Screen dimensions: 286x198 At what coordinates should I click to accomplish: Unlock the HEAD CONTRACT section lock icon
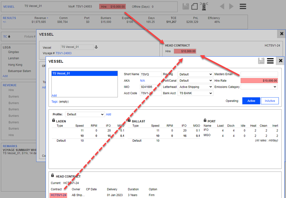pyautogui.click(x=53, y=175)
